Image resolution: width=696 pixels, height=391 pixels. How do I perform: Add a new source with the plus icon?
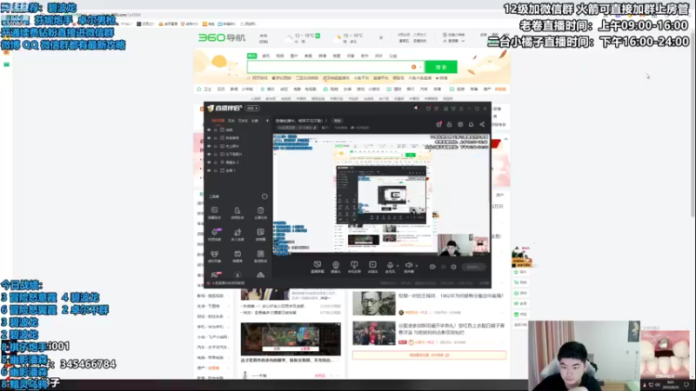point(267,121)
